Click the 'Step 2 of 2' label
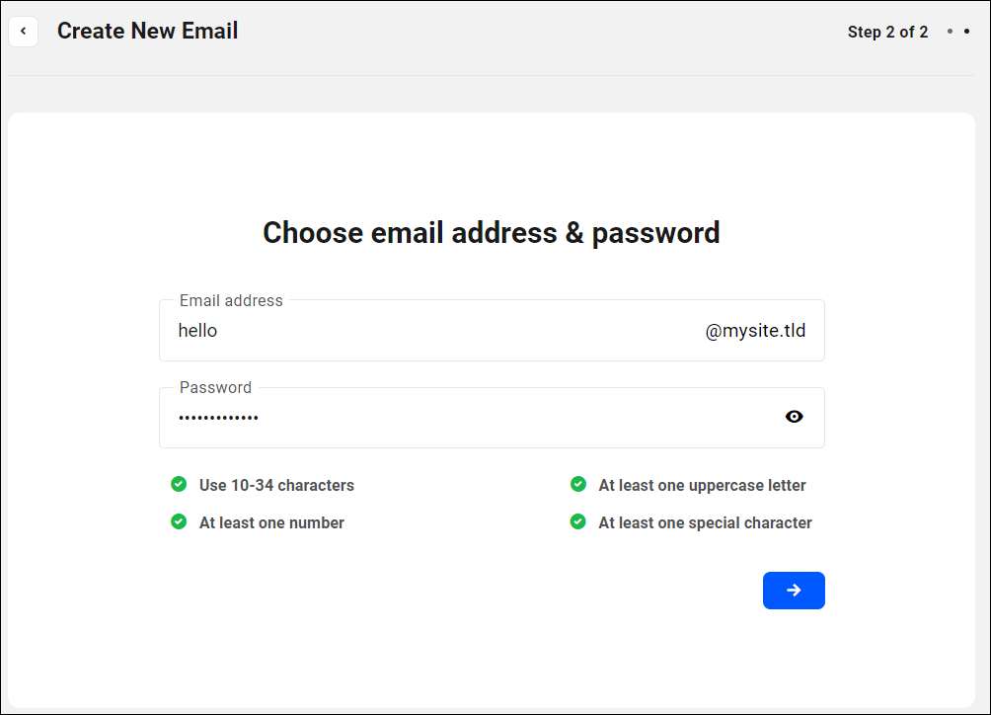Viewport: 991px width, 715px height. coord(887,32)
